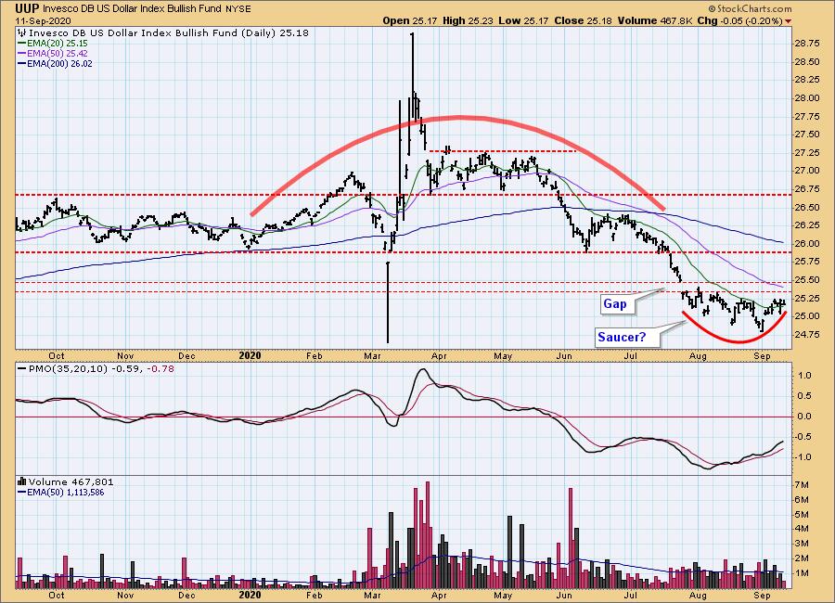This screenshot has height=603, width=835.
Task: Click the EMA(20) 25.15 legend entry
Action: pyautogui.click(x=58, y=44)
